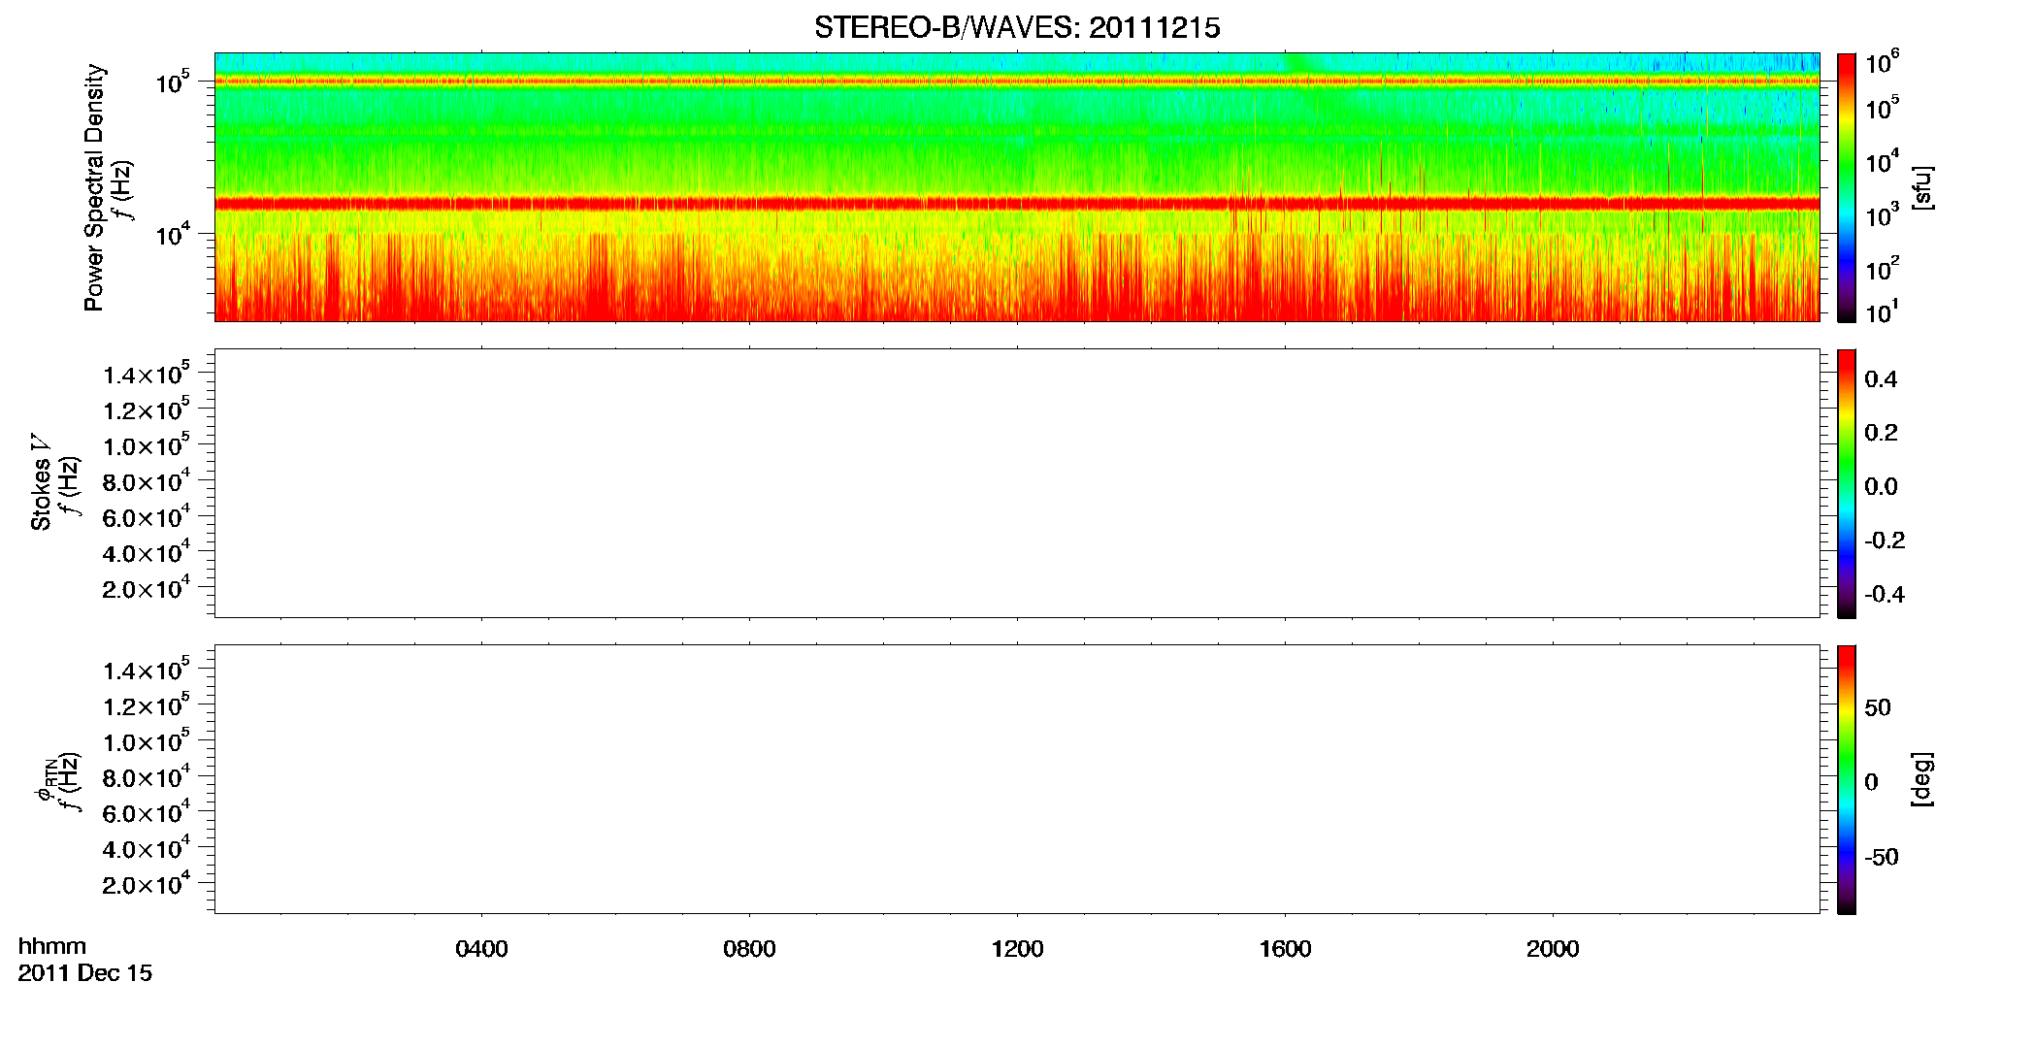Click the 0.4 label on Stokes colorbar
The image size is (2034, 1048).
(1881, 379)
